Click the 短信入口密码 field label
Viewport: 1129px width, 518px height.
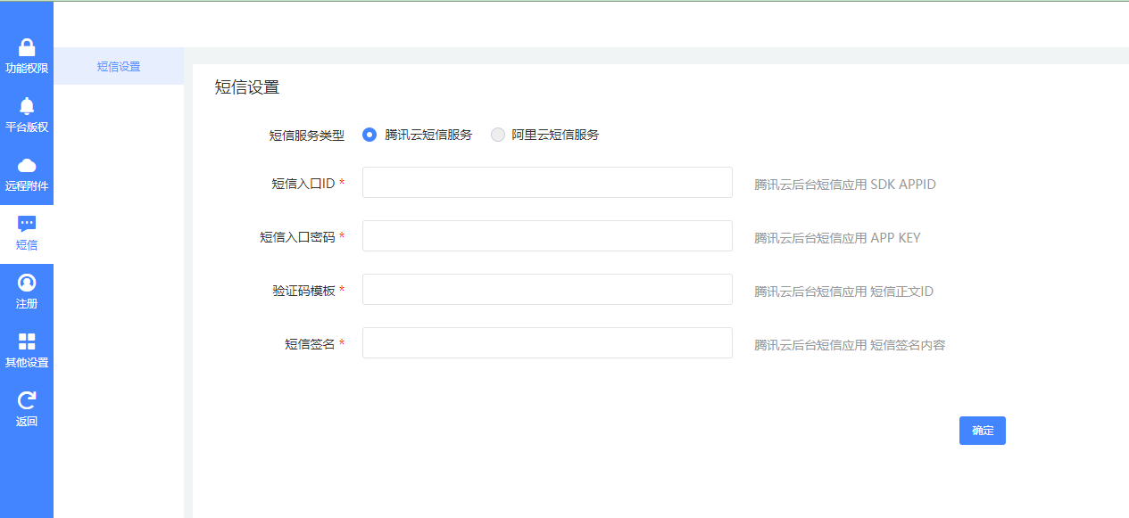[x=297, y=237]
